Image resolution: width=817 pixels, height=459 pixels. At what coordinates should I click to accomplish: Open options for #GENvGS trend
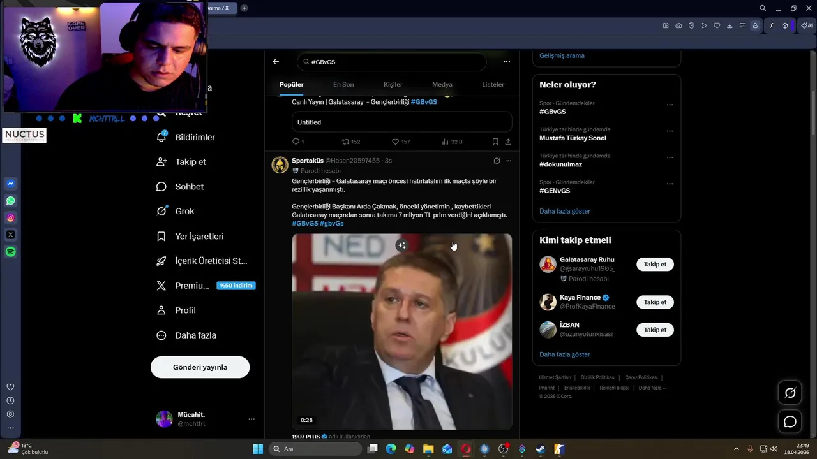(x=670, y=184)
